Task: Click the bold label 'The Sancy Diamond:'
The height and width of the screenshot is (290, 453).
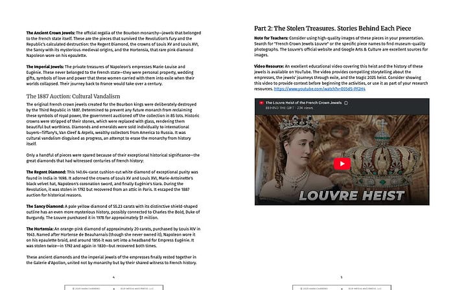Action: point(45,206)
